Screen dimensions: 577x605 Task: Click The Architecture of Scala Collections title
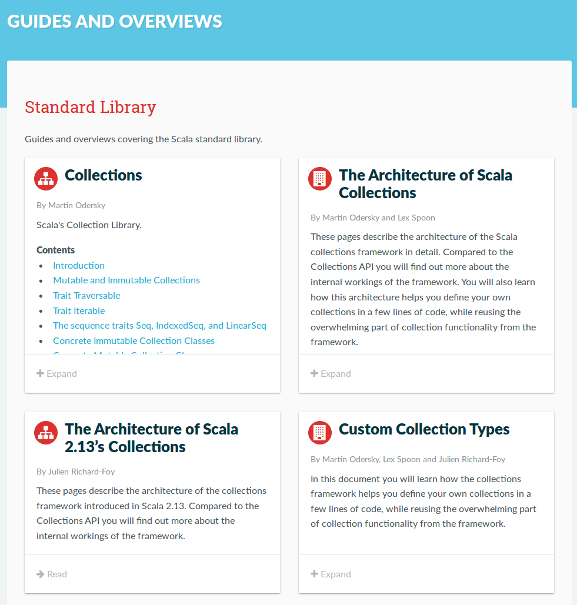[425, 184]
